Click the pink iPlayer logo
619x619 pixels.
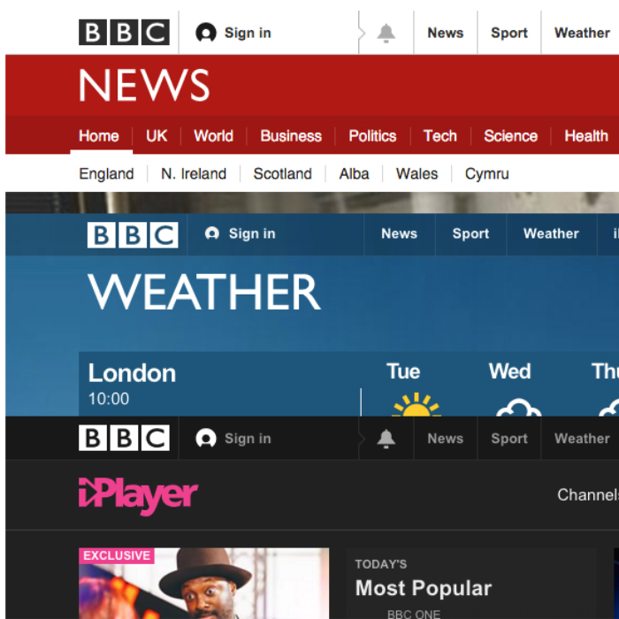(138, 495)
